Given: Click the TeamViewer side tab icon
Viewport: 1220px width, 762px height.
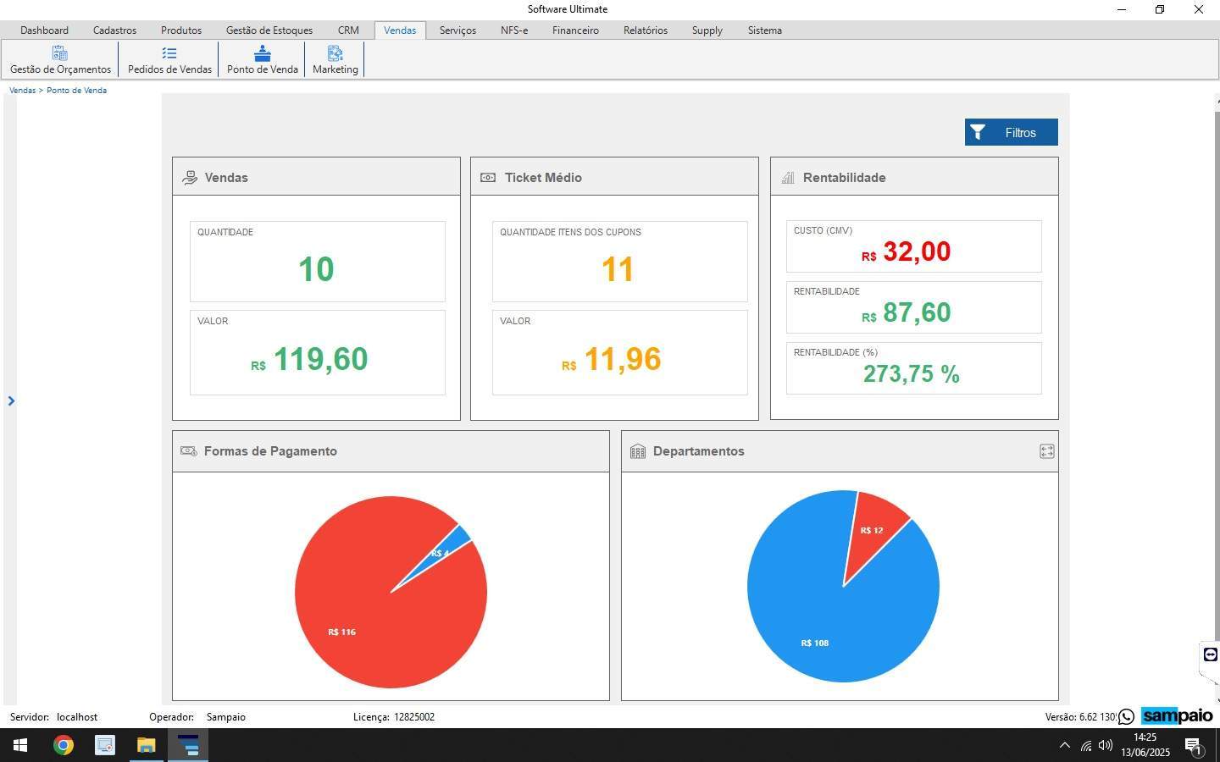Looking at the screenshot, I should coord(1210,654).
